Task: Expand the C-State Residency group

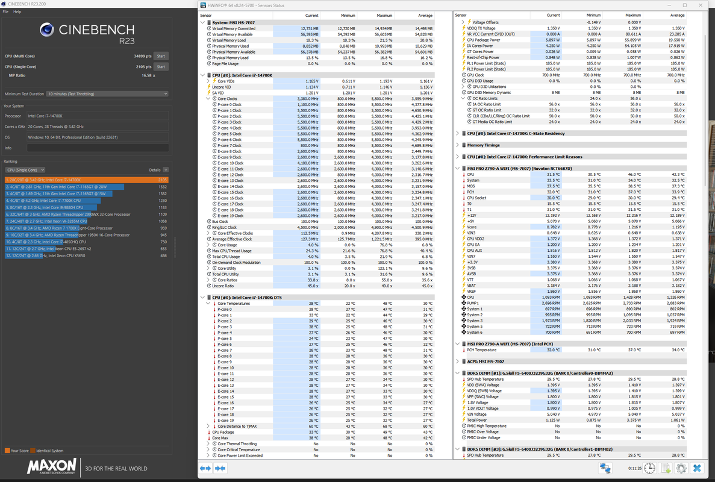Action: (458, 134)
